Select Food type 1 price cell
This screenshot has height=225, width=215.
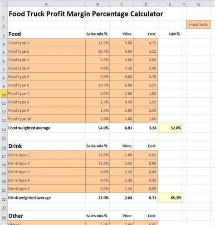click(x=122, y=43)
